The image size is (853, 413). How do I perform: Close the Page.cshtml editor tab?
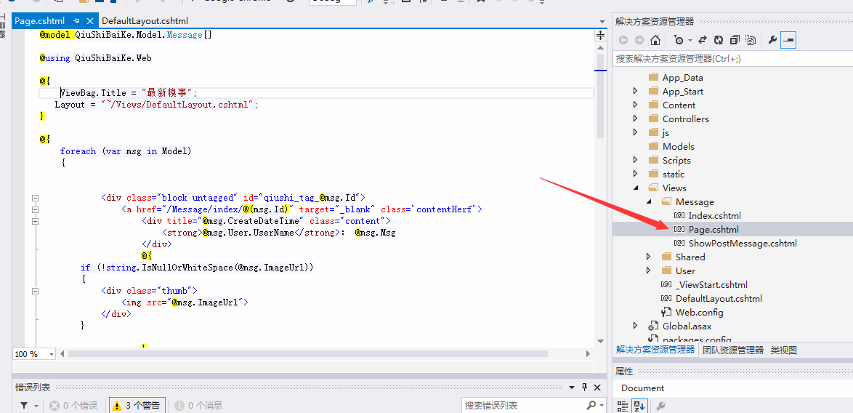[x=90, y=21]
